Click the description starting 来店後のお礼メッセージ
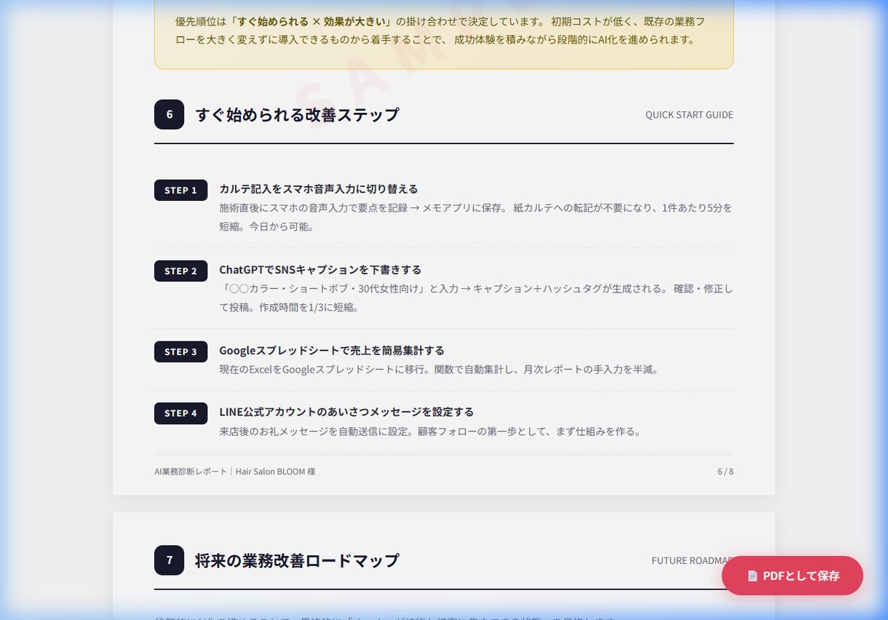 pos(430,432)
